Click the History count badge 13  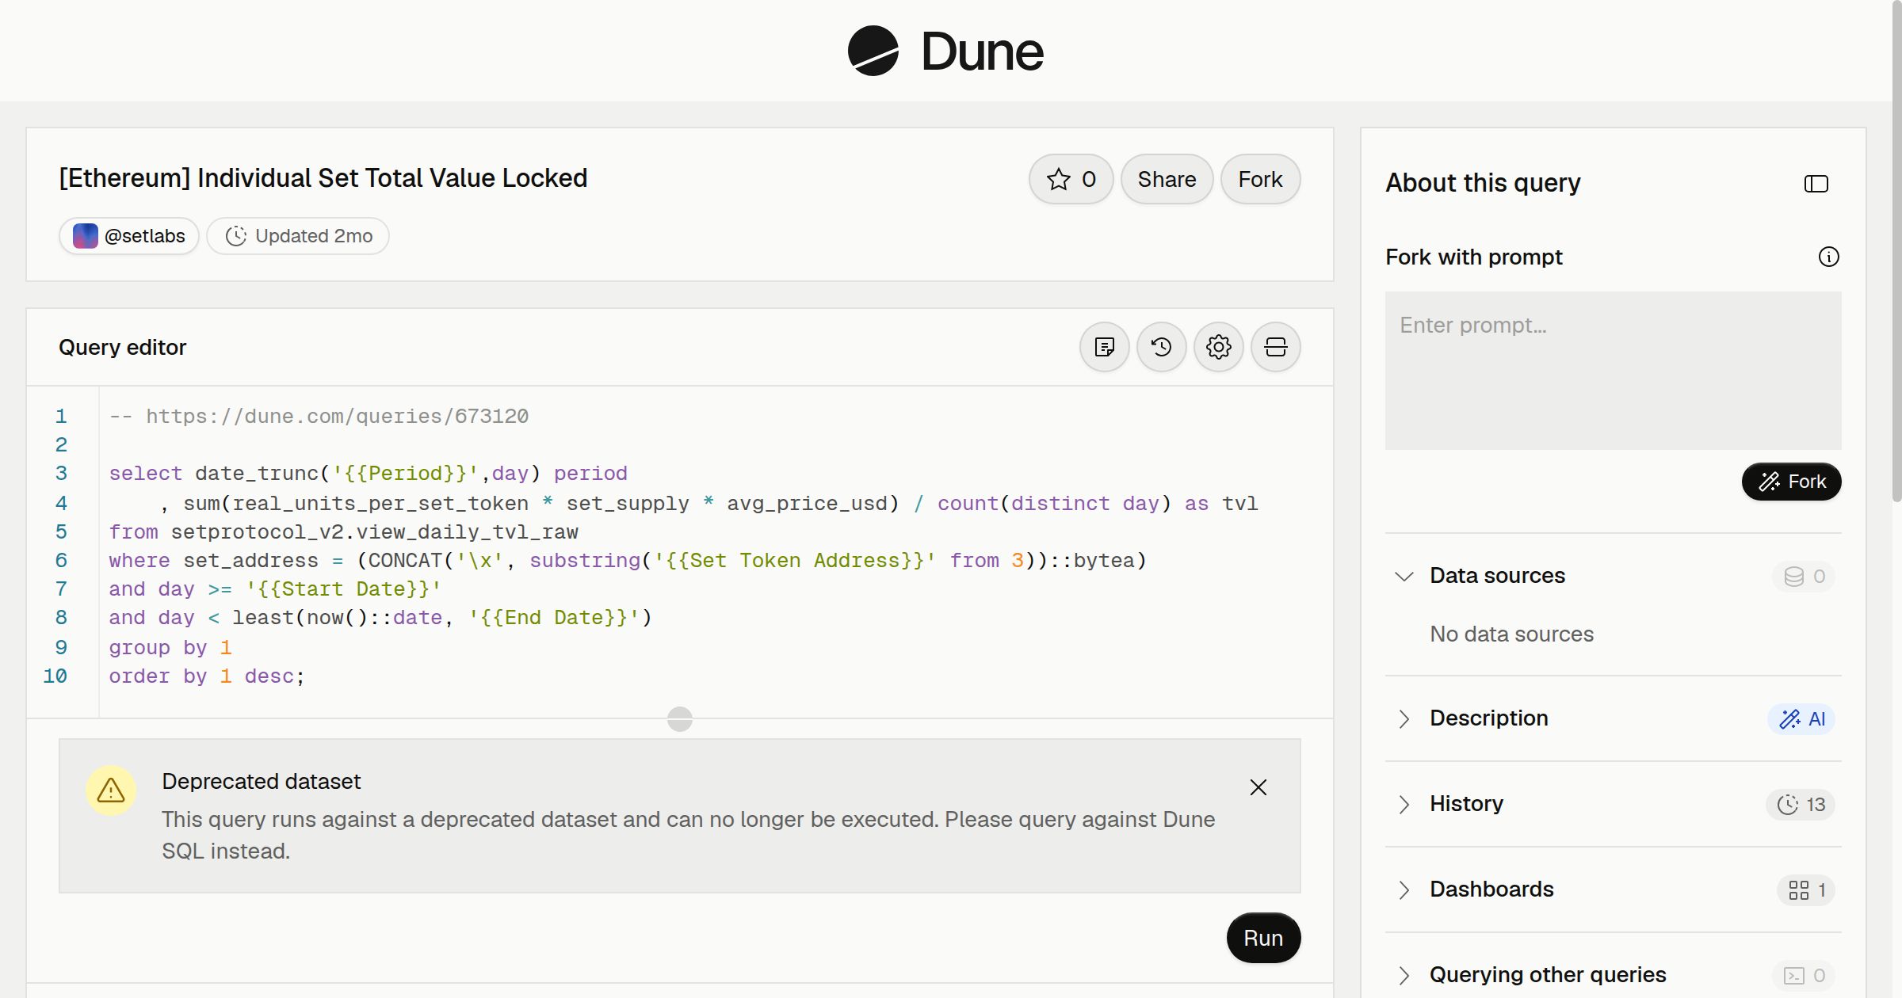(x=1801, y=804)
